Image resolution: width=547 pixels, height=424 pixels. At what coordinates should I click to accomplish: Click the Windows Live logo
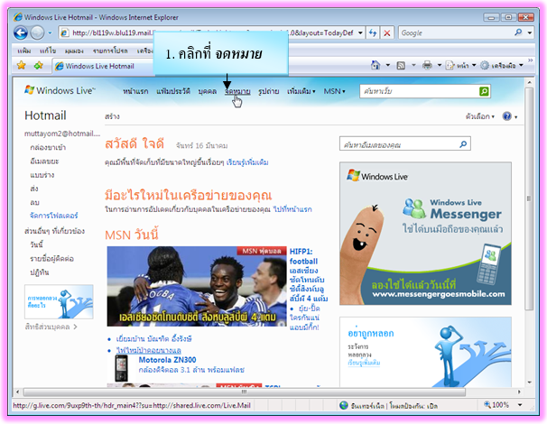(x=60, y=90)
